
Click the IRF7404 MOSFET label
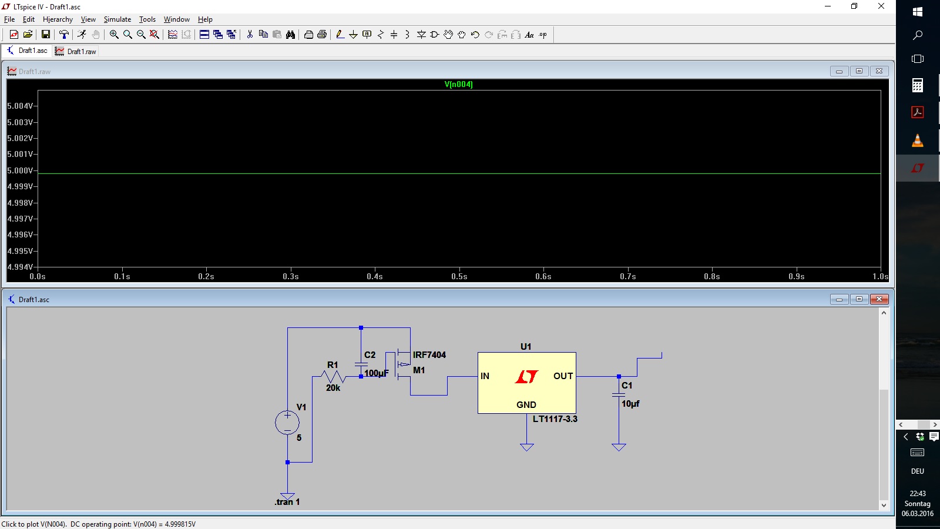coord(429,355)
